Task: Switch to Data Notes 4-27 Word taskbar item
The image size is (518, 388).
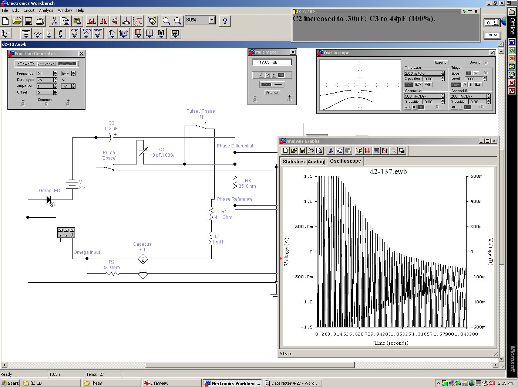Action: coord(292,383)
